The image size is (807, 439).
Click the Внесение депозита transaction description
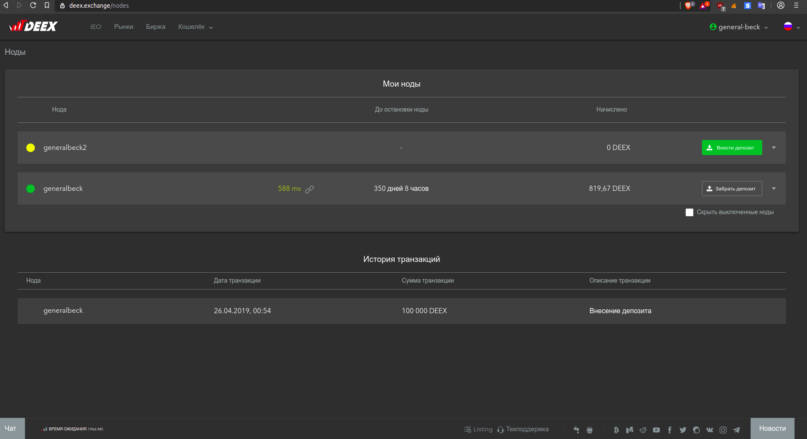620,311
